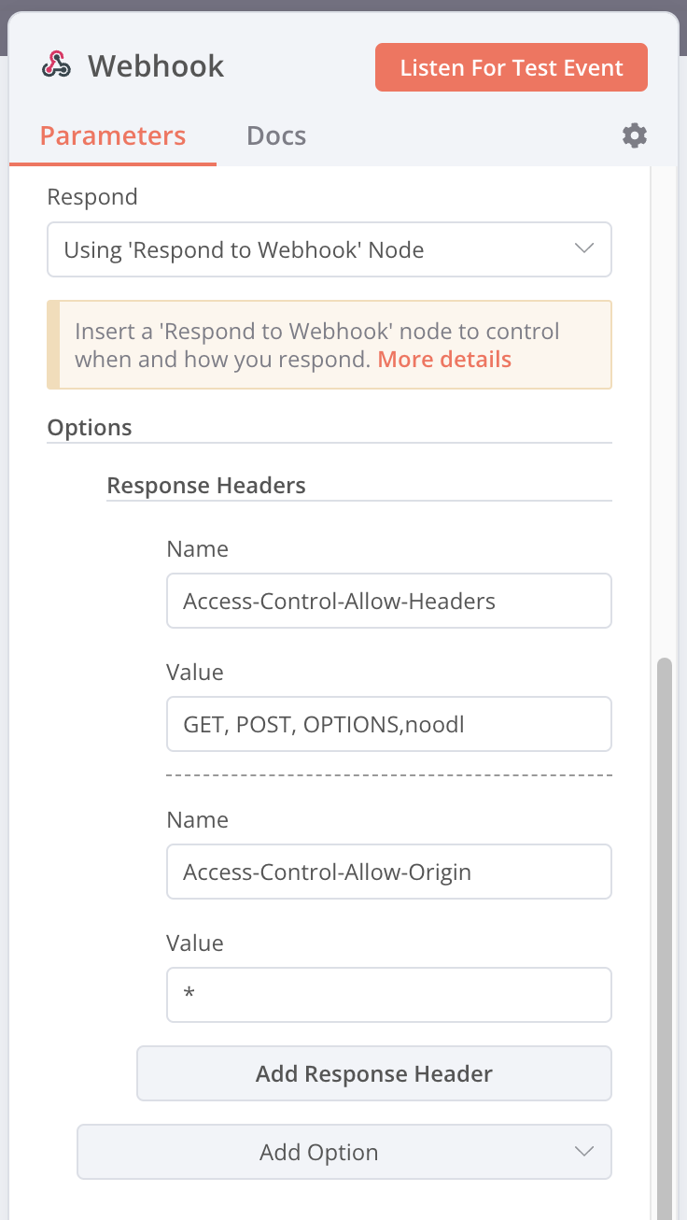
Task: Focus the Access-Control-Allow-Headers name field
Action: coord(389,601)
